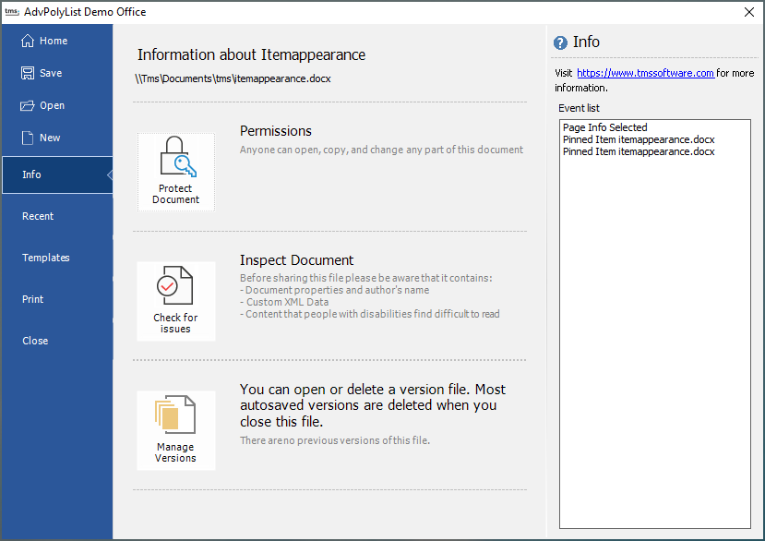Click the Save floppy disk icon

28,73
